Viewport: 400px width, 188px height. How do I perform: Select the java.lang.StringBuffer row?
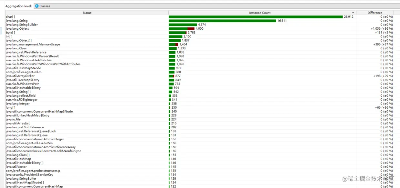(x=199, y=179)
